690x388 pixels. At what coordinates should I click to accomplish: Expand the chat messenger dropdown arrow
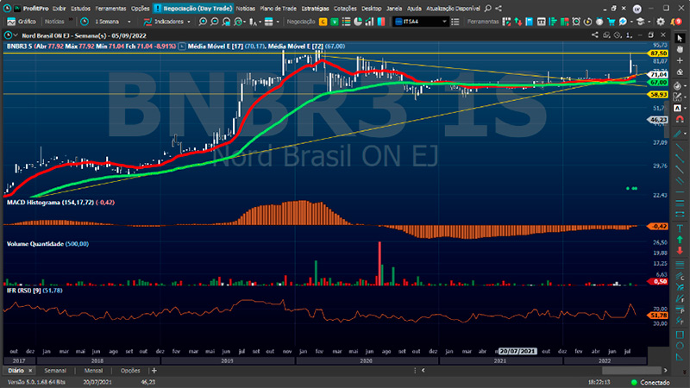point(630,22)
